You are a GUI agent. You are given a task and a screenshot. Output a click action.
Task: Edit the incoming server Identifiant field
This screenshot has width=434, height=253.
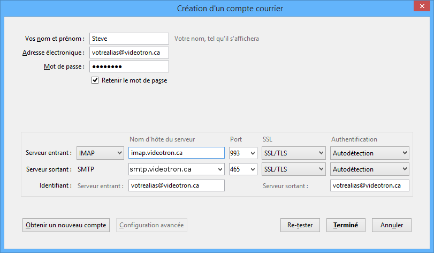[x=176, y=185]
